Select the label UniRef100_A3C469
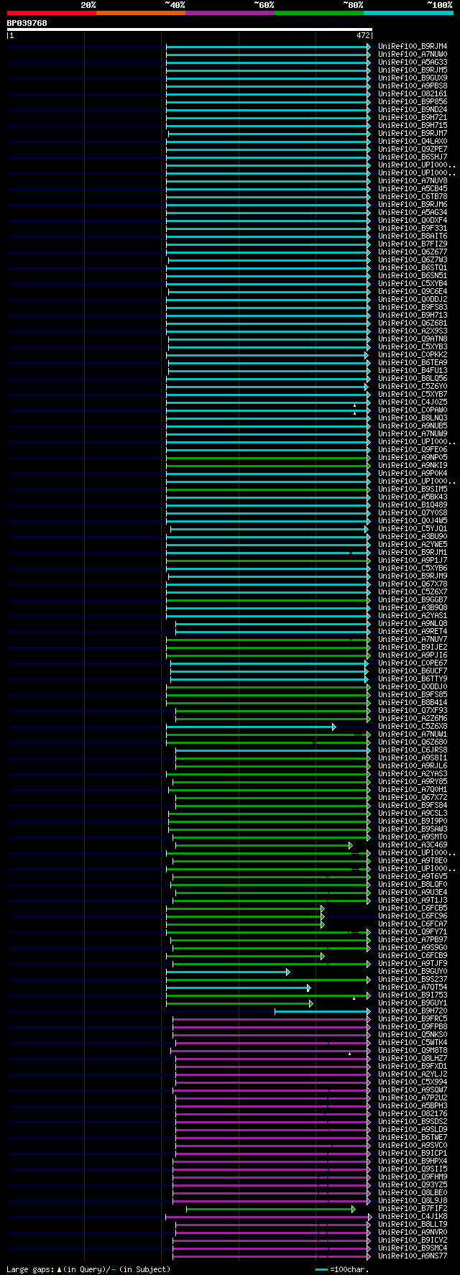The width and height of the screenshot is (460, 1275). coord(413,844)
